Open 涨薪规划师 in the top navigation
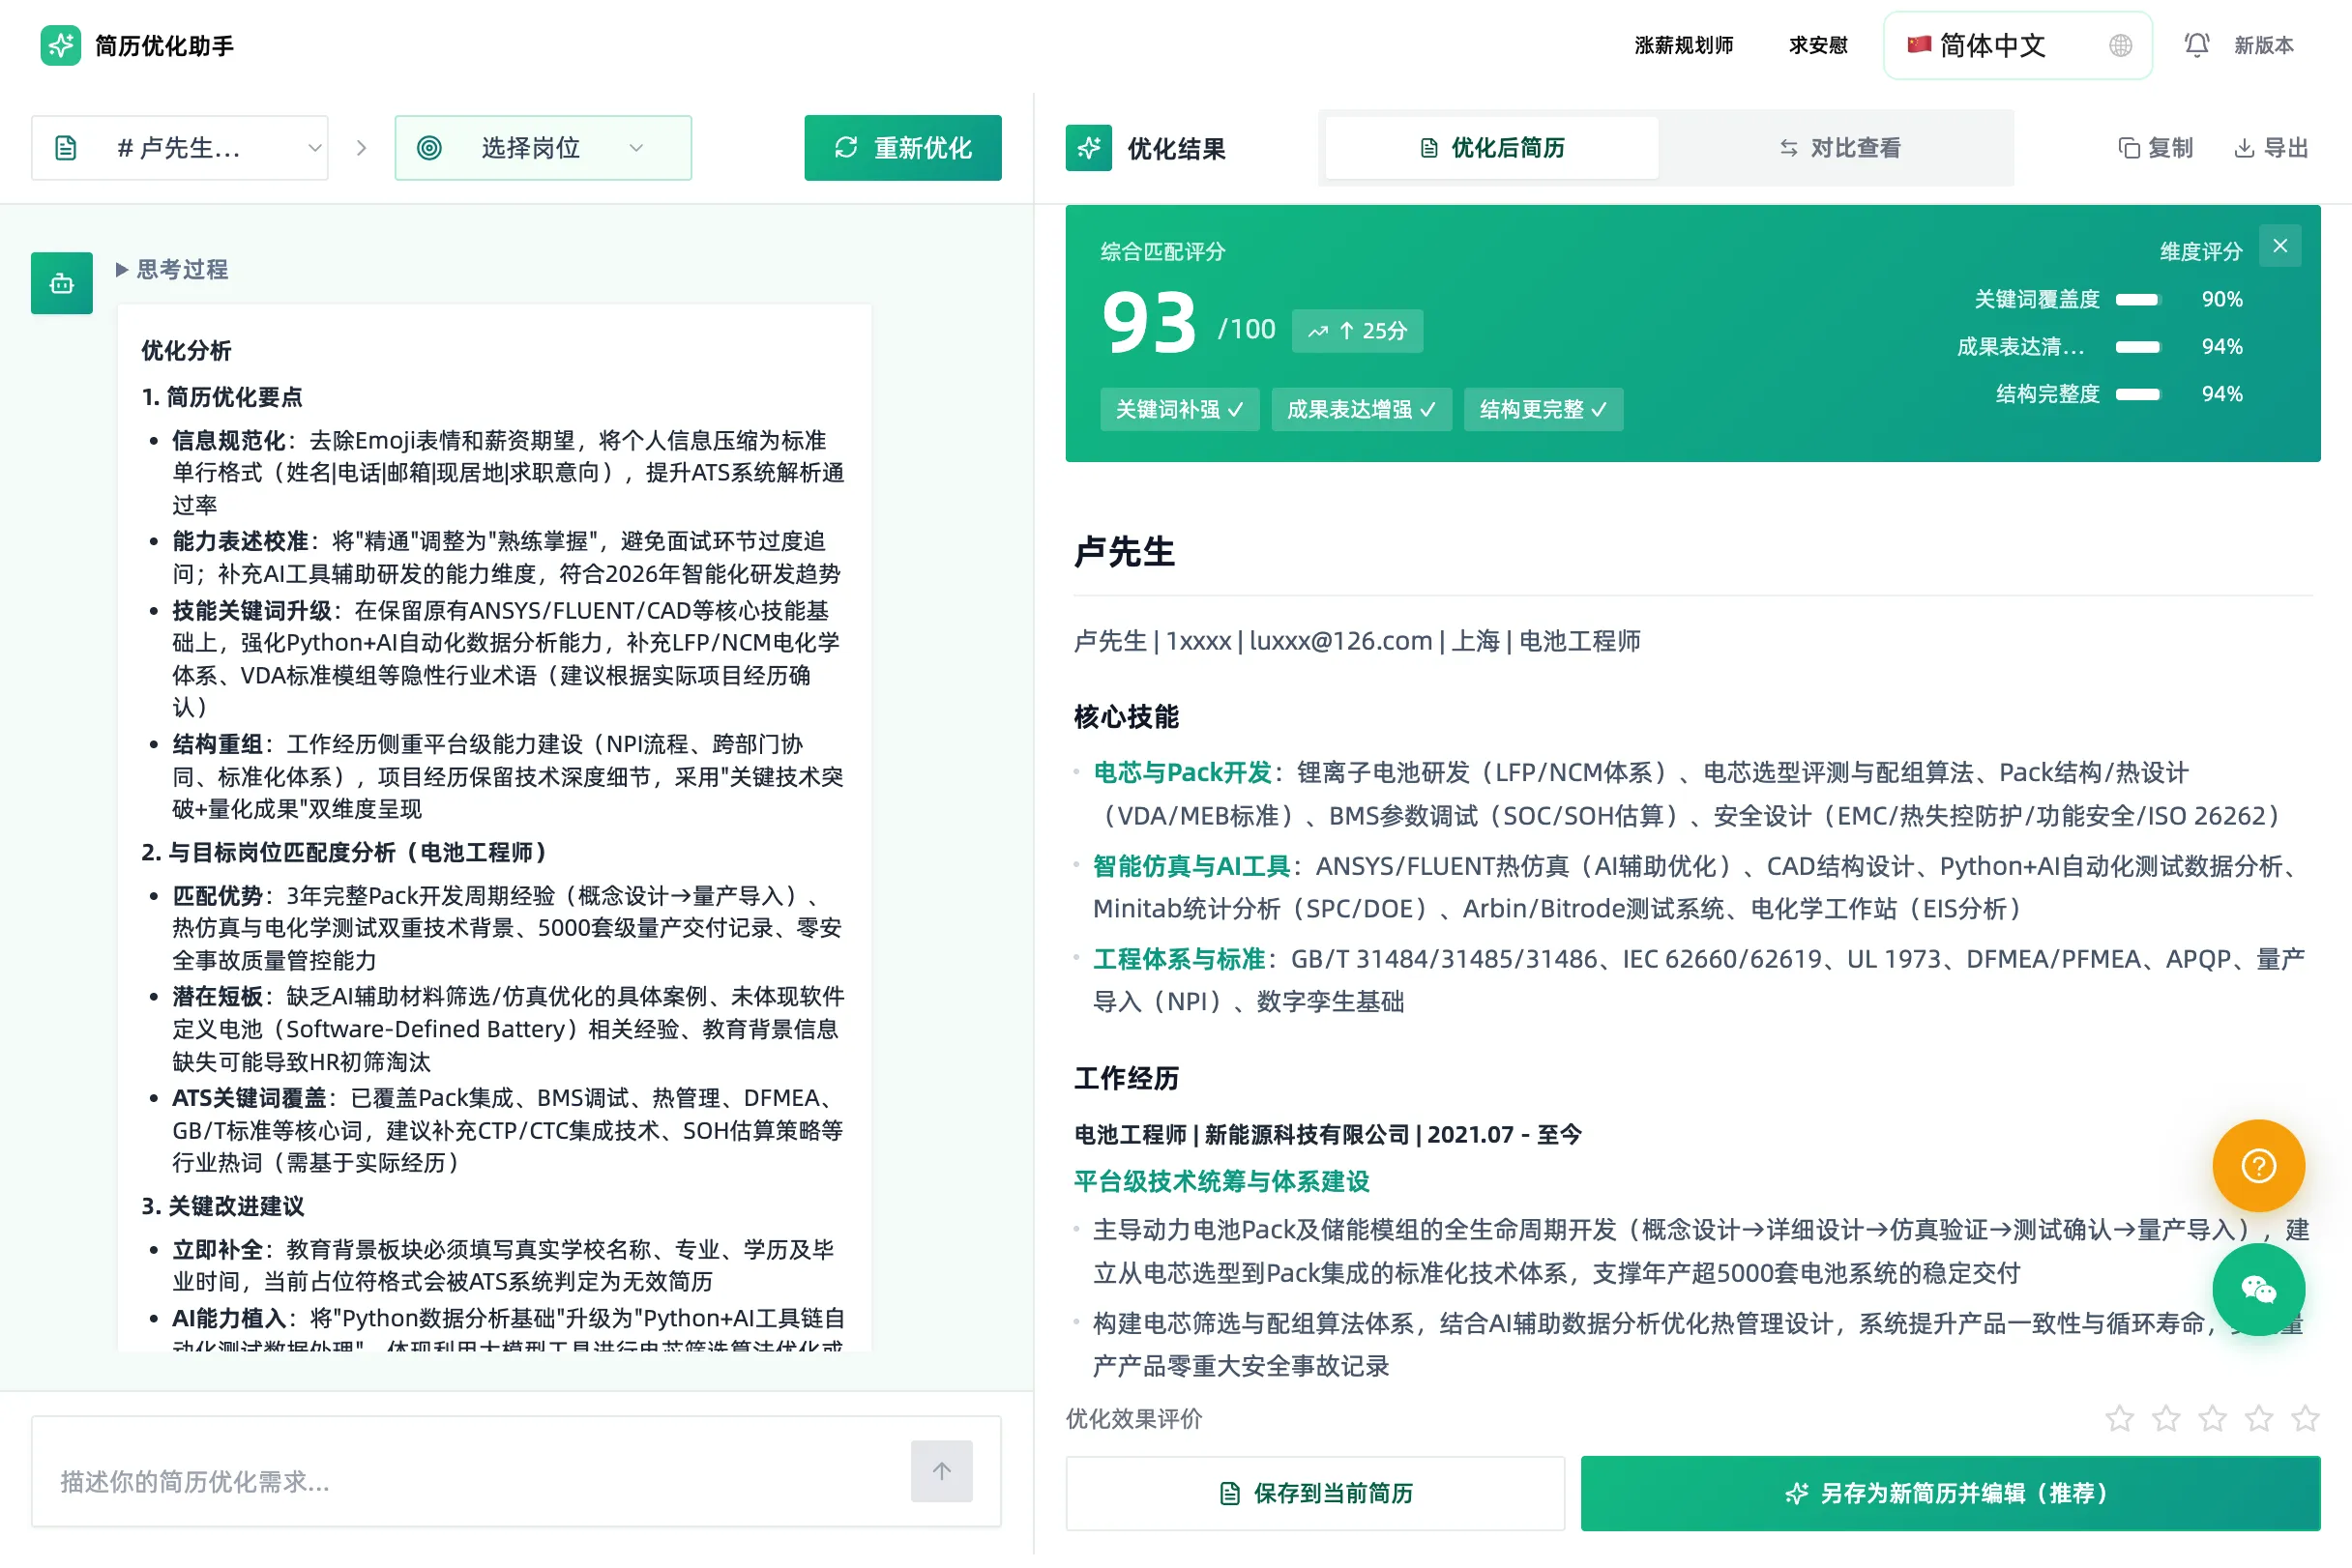Screen dimensions: 2352x1568 [1683, 45]
